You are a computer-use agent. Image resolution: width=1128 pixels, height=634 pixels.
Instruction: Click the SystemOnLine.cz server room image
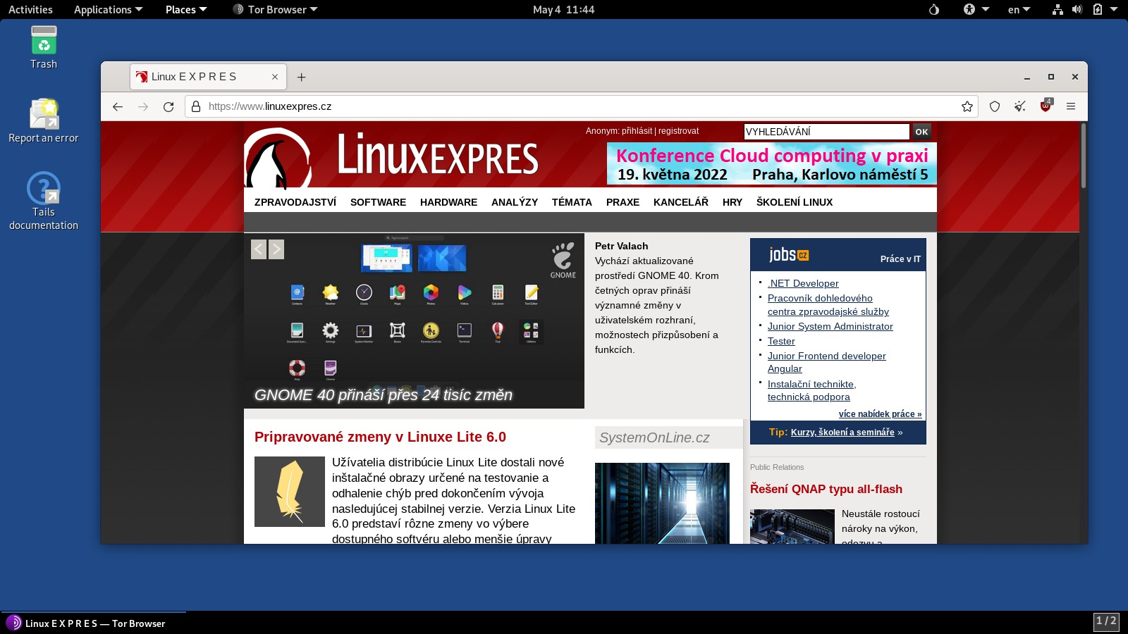click(x=662, y=503)
